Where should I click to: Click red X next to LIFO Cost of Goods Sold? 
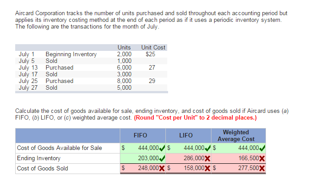tap(207, 168)
